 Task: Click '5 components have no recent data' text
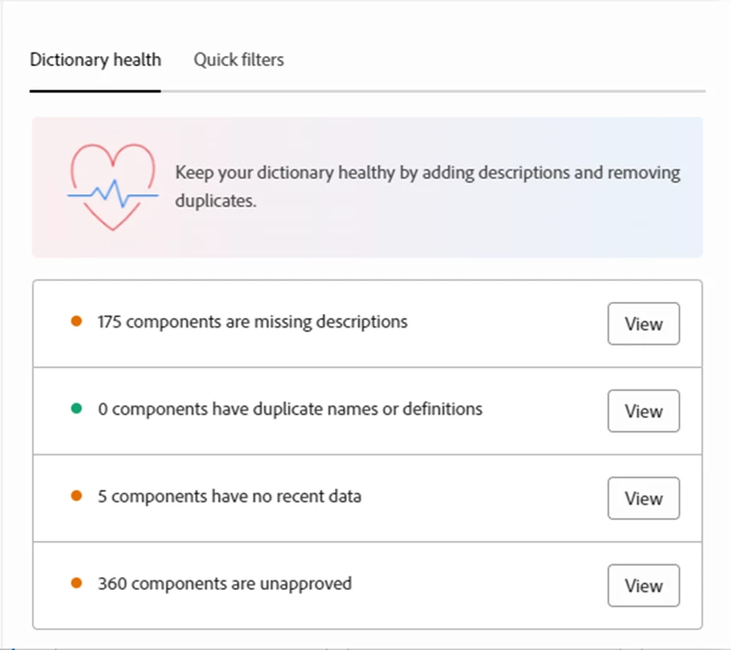pos(228,496)
